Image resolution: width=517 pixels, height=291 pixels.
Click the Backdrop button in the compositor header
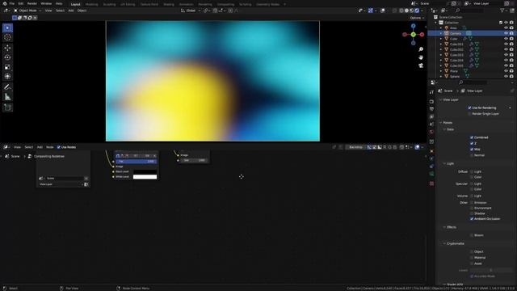(x=355, y=147)
